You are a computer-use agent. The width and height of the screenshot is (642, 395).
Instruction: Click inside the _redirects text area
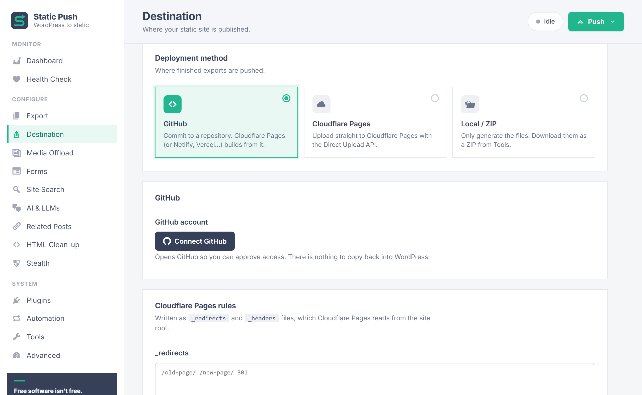point(375,379)
